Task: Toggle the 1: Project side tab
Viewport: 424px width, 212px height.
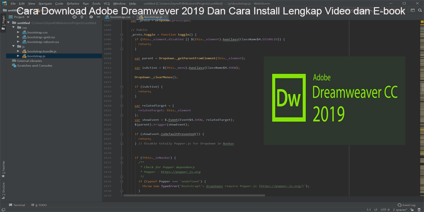Action: (3, 23)
